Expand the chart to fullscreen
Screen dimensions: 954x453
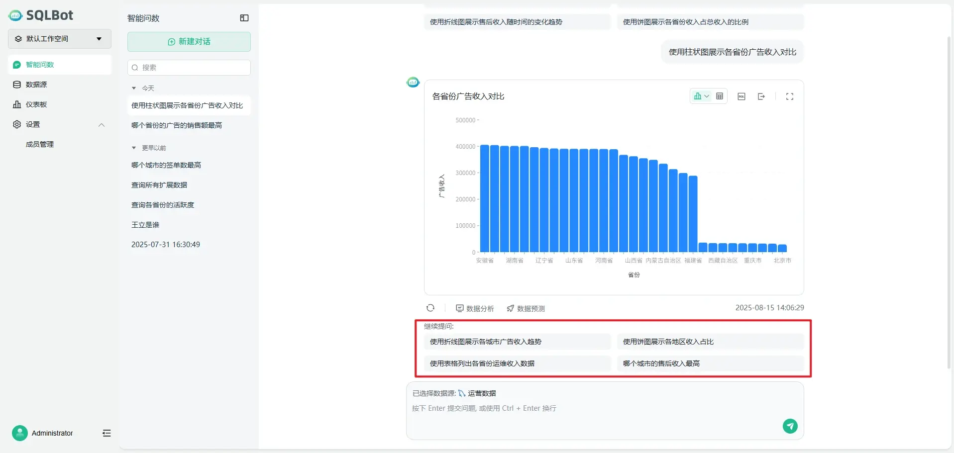click(790, 96)
